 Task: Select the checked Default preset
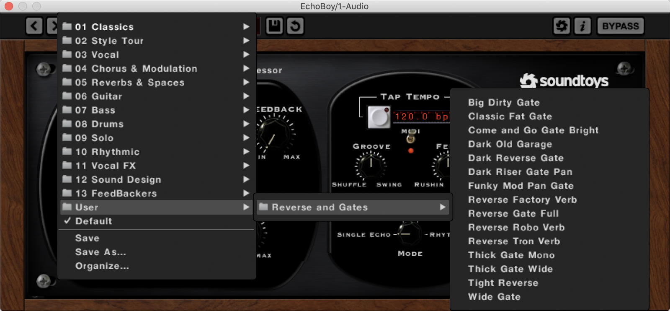[156, 221]
